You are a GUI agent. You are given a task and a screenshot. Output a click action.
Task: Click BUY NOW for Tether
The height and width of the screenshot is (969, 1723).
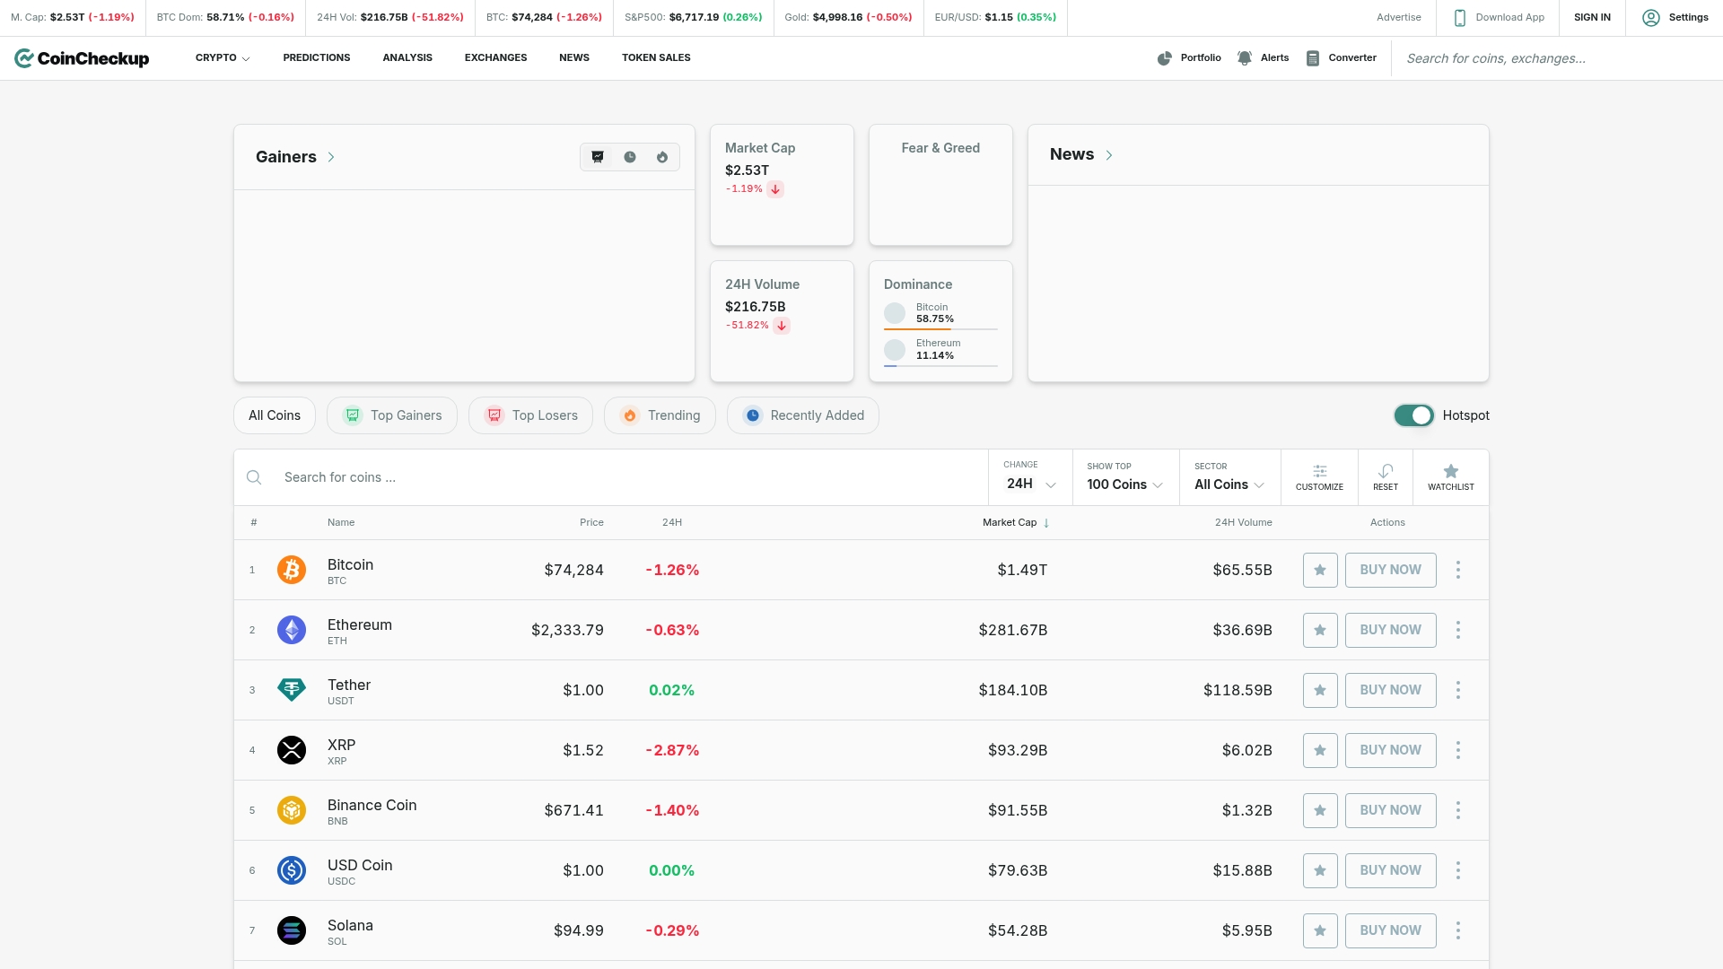[1390, 690]
